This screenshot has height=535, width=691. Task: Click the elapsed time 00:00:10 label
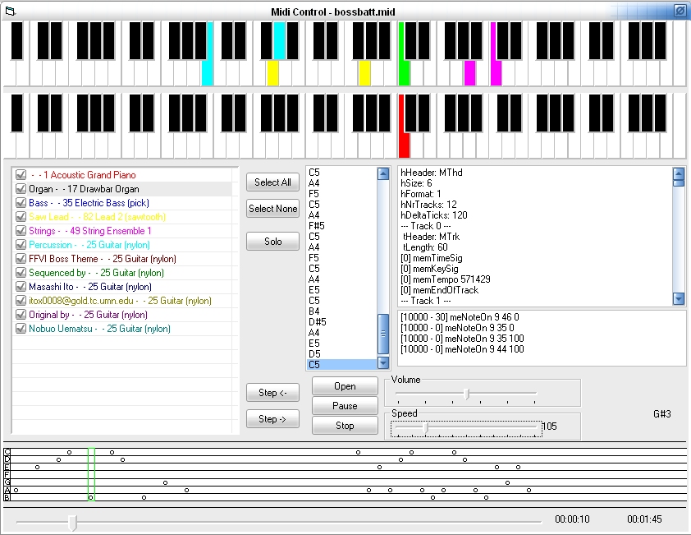572,519
